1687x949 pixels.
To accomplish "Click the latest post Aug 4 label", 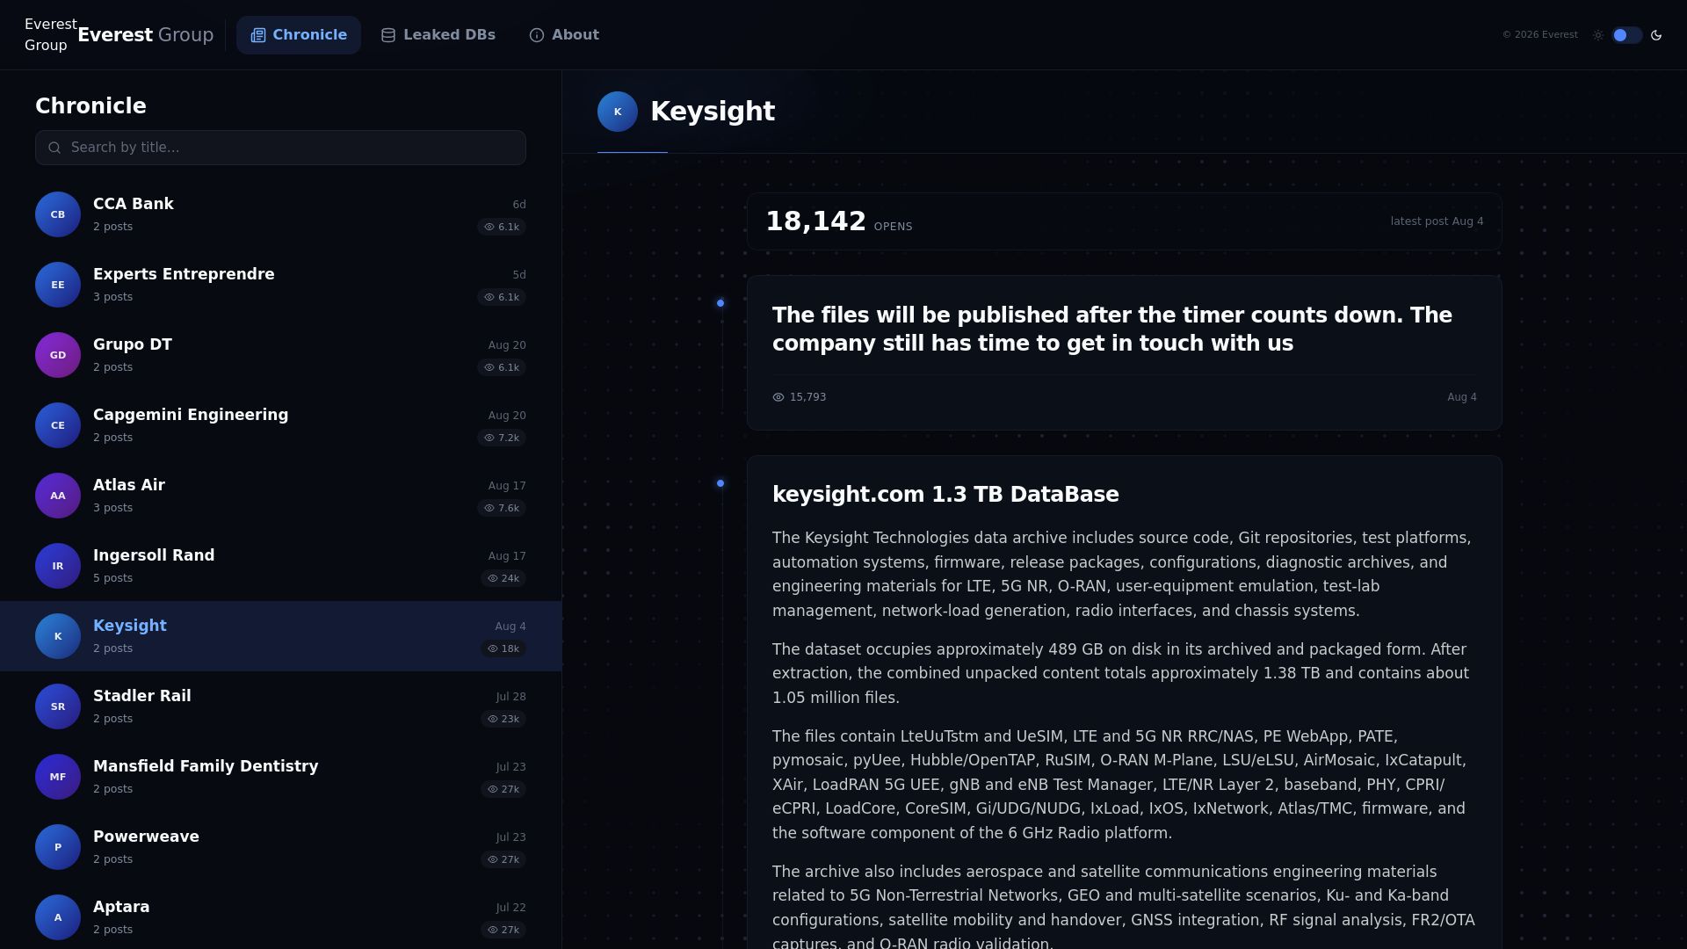I will 1437,221.
